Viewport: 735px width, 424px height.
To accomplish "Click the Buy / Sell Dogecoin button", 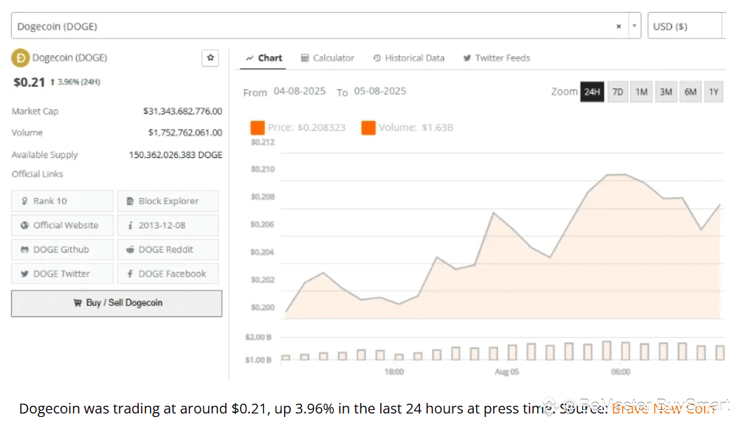I will tap(116, 303).
